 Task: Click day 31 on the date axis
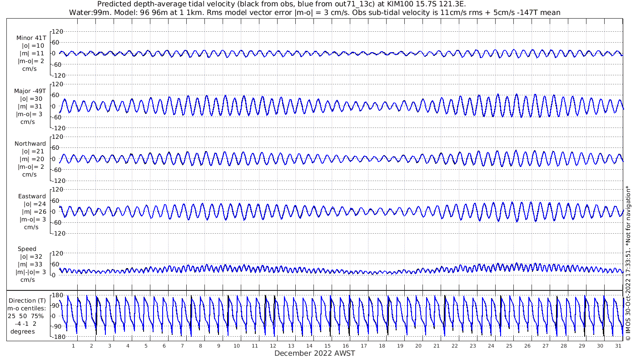point(618,346)
